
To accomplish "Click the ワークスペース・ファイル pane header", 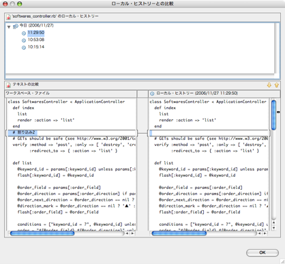I will point(71,93).
